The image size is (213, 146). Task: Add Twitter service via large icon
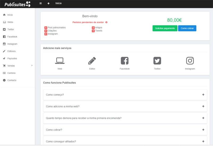click(x=157, y=61)
